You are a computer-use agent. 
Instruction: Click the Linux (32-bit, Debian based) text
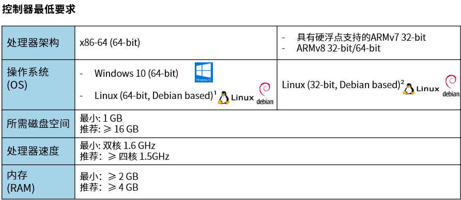[x=343, y=85]
